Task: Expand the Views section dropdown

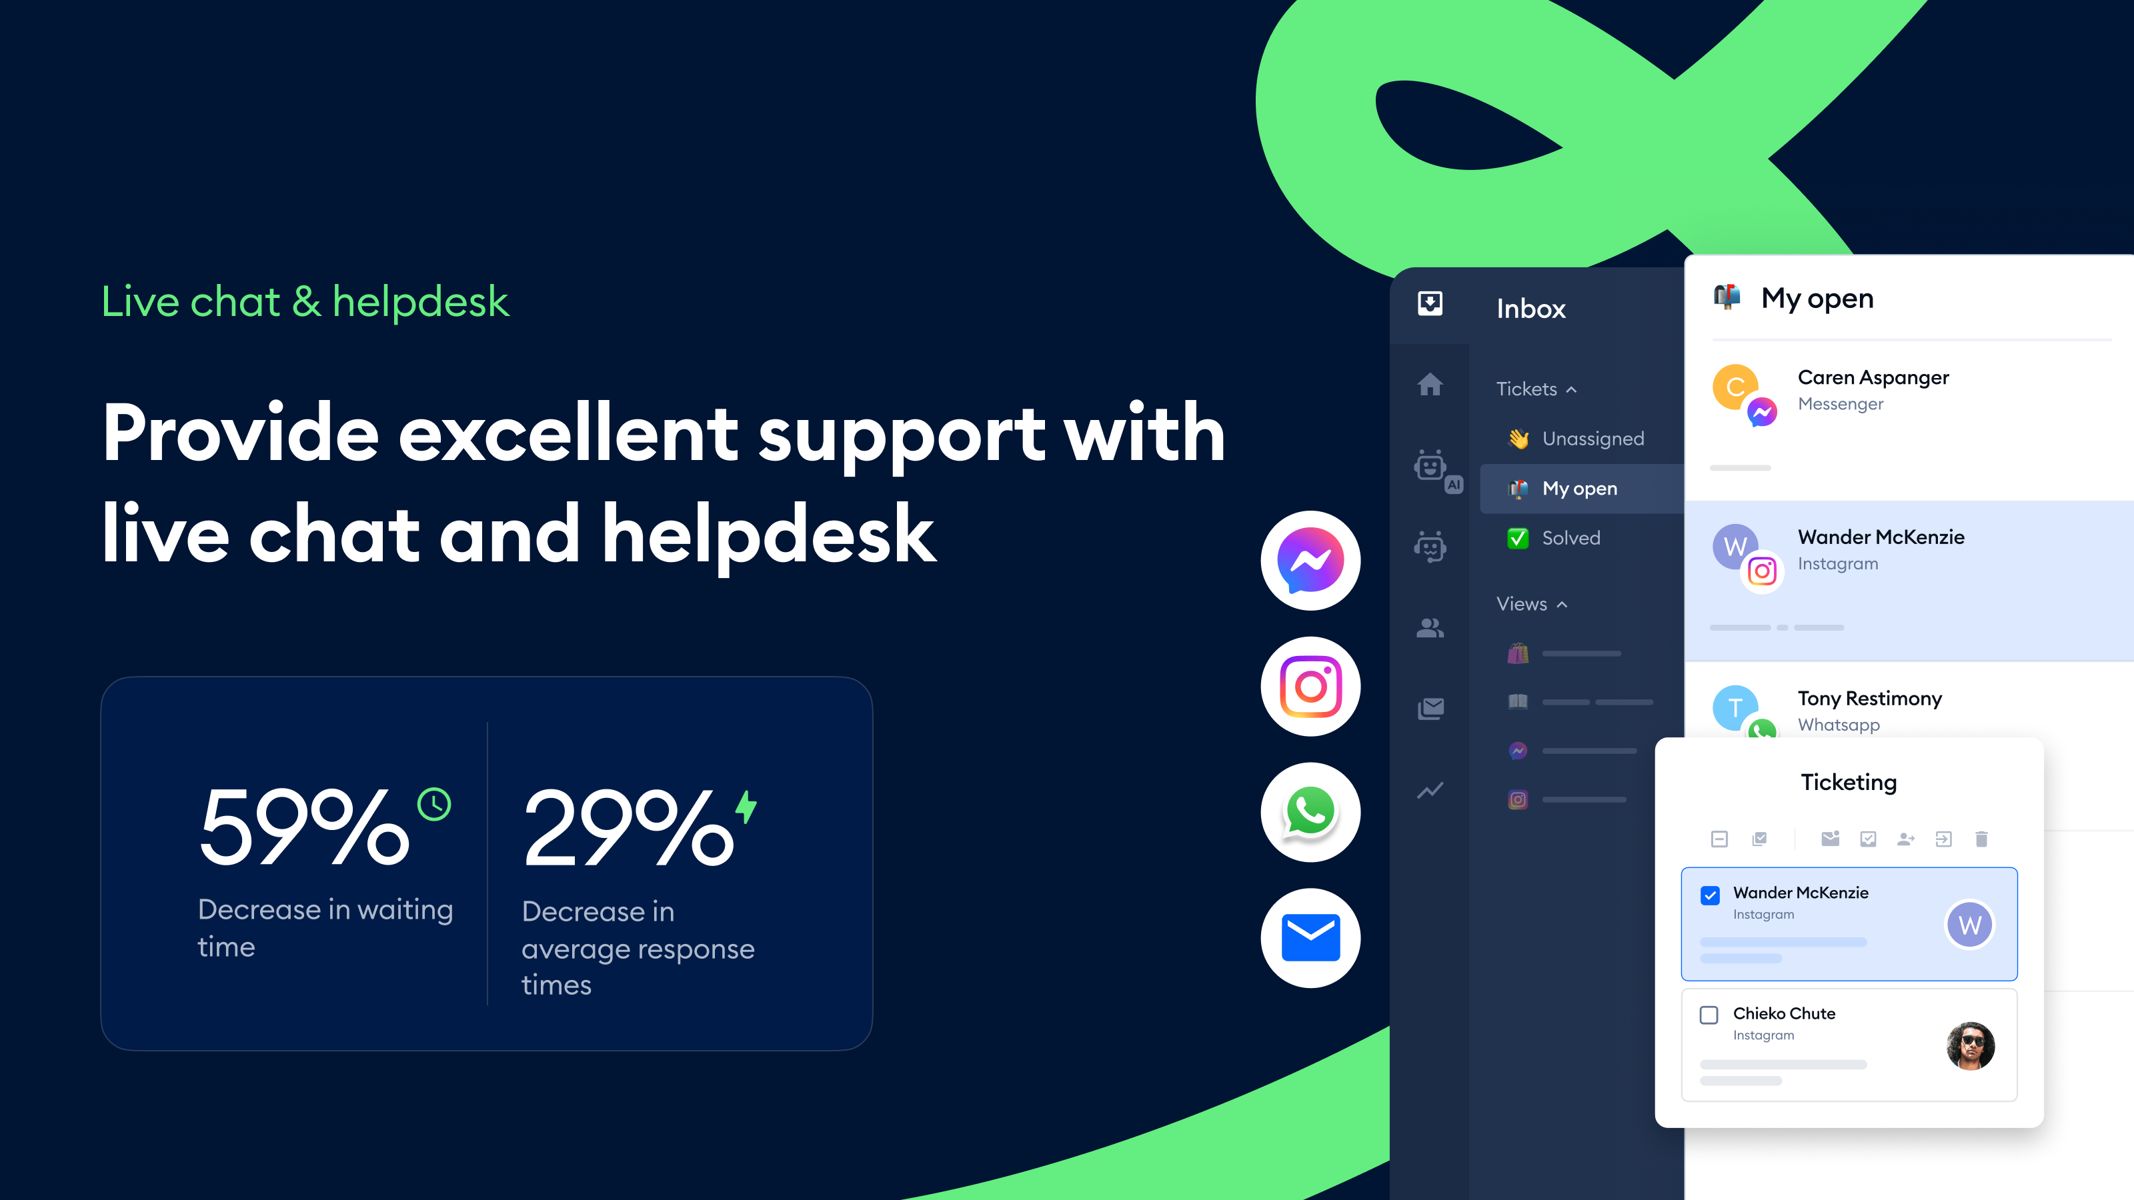Action: coord(1530,602)
